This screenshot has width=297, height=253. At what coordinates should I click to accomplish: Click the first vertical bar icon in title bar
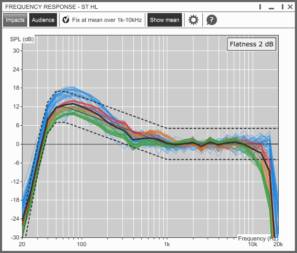(260, 7)
